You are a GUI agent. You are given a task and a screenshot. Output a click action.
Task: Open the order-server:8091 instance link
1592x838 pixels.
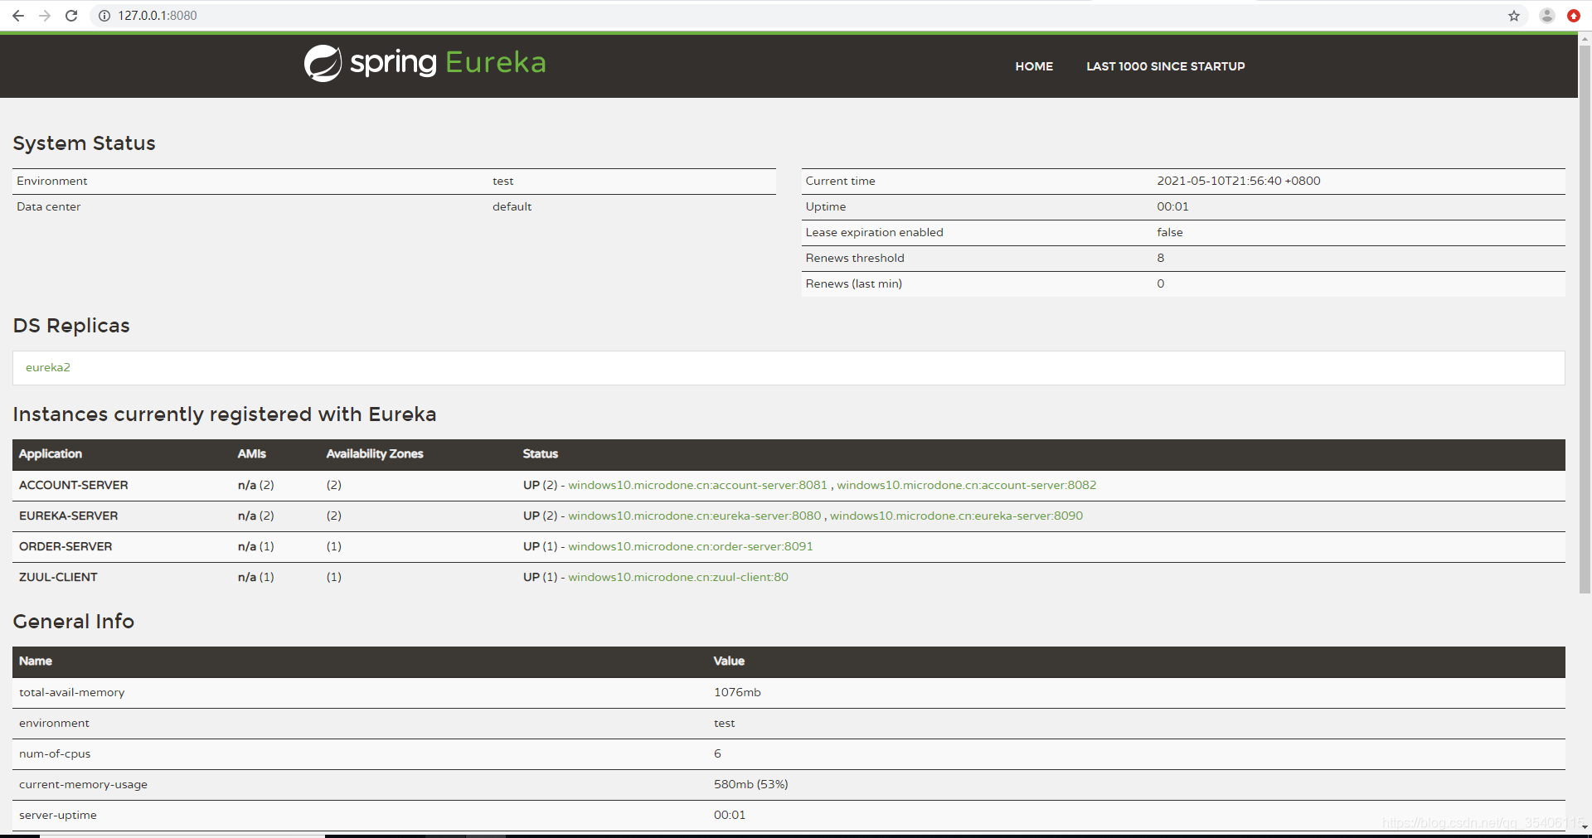(690, 546)
